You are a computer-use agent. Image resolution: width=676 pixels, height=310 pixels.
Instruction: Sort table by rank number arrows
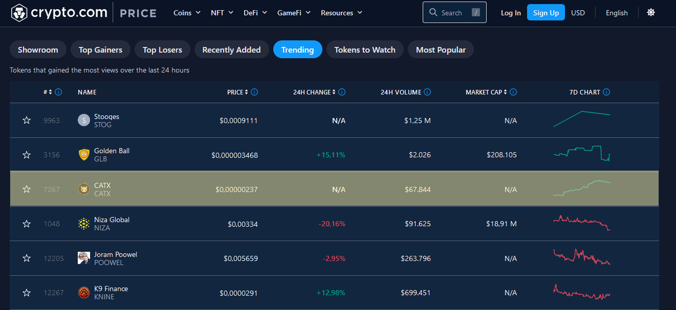tap(50, 92)
